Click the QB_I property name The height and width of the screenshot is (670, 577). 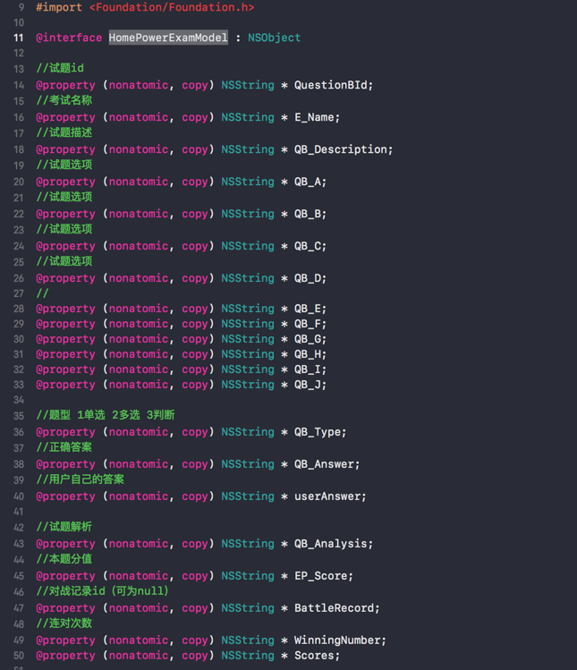[x=308, y=369]
